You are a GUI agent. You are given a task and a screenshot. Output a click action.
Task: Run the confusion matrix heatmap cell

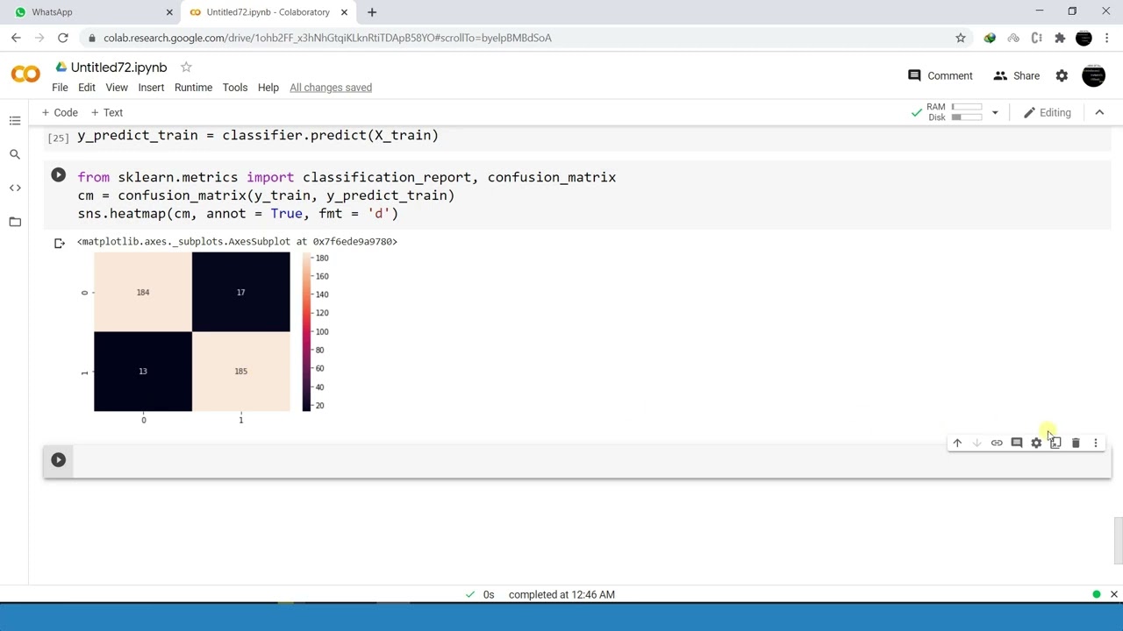click(x=58, y=175)
